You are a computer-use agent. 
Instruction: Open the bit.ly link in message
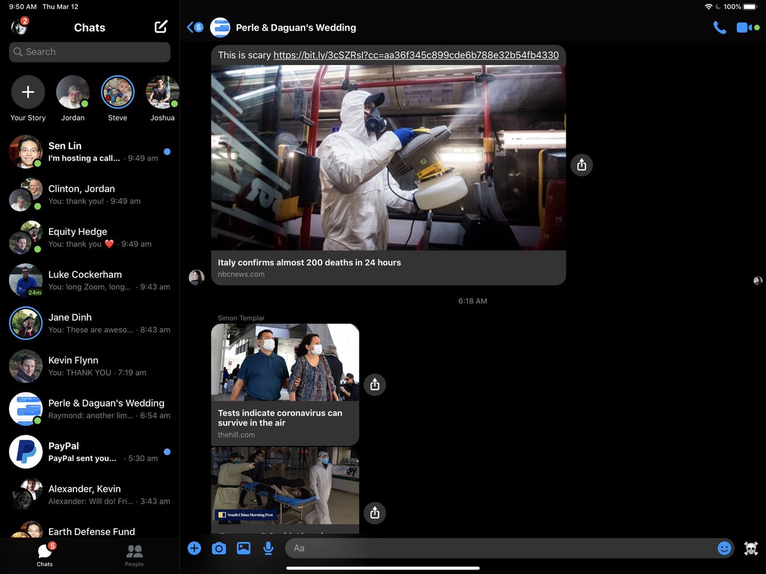pyautogui.click(x=416, y=55)
